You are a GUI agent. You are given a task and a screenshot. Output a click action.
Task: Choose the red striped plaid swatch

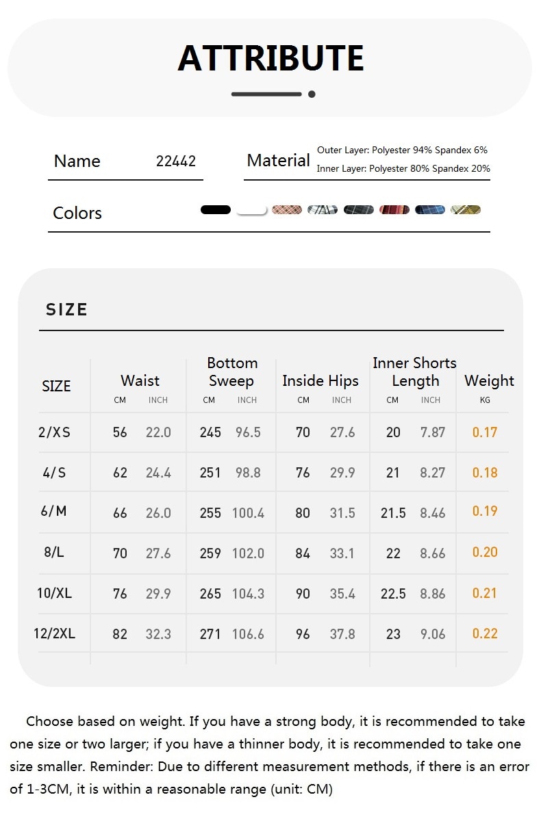394,209
